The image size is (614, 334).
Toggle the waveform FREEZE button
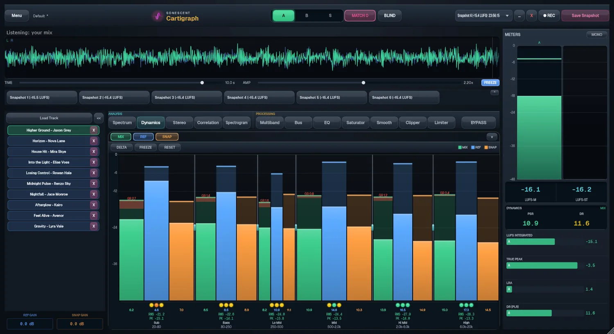(490, 83)
